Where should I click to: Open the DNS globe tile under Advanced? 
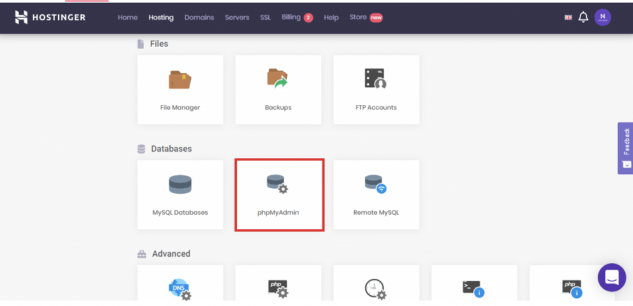(180, 283)
